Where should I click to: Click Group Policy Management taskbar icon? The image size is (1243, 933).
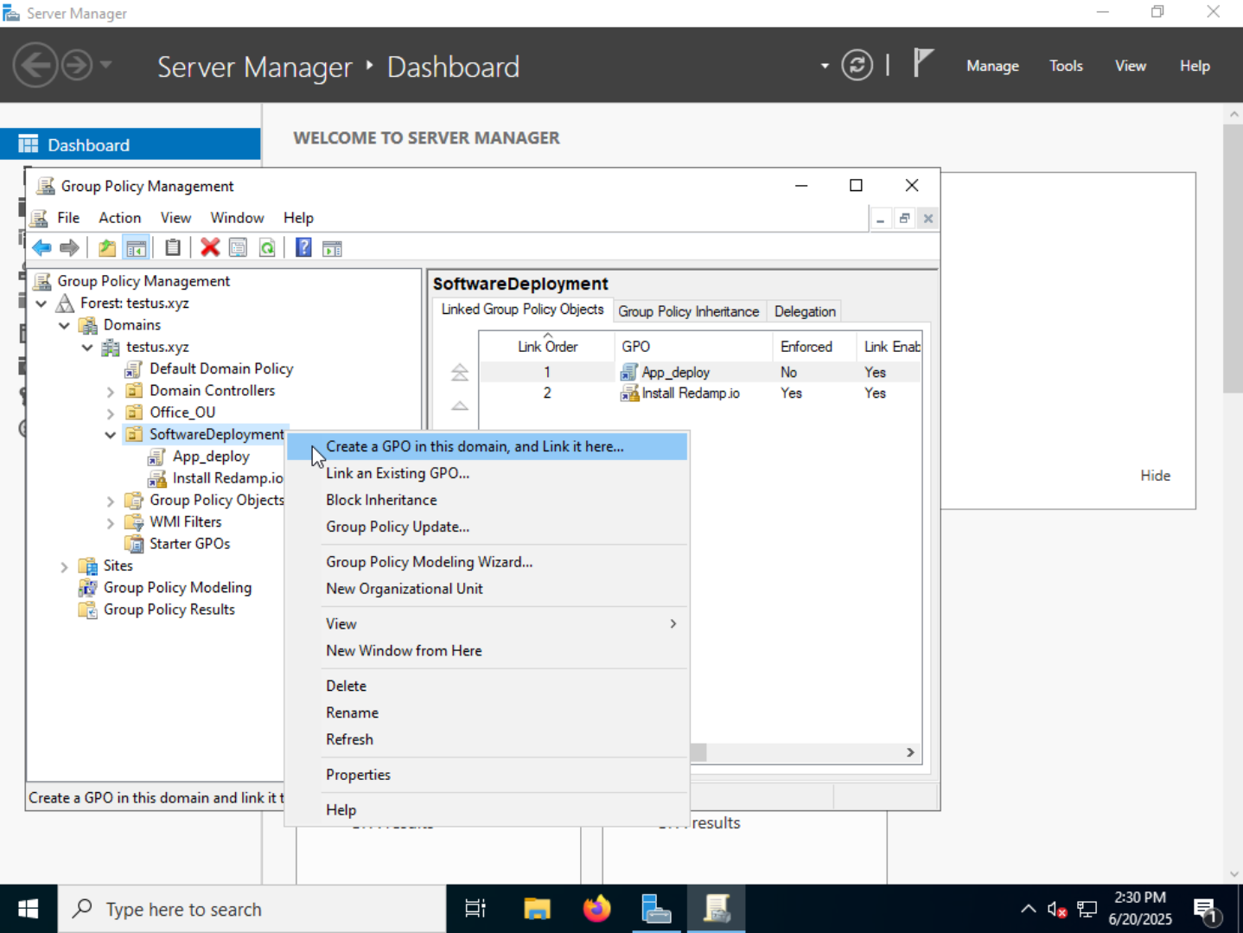pyautogui.click(x=717, y=909)
